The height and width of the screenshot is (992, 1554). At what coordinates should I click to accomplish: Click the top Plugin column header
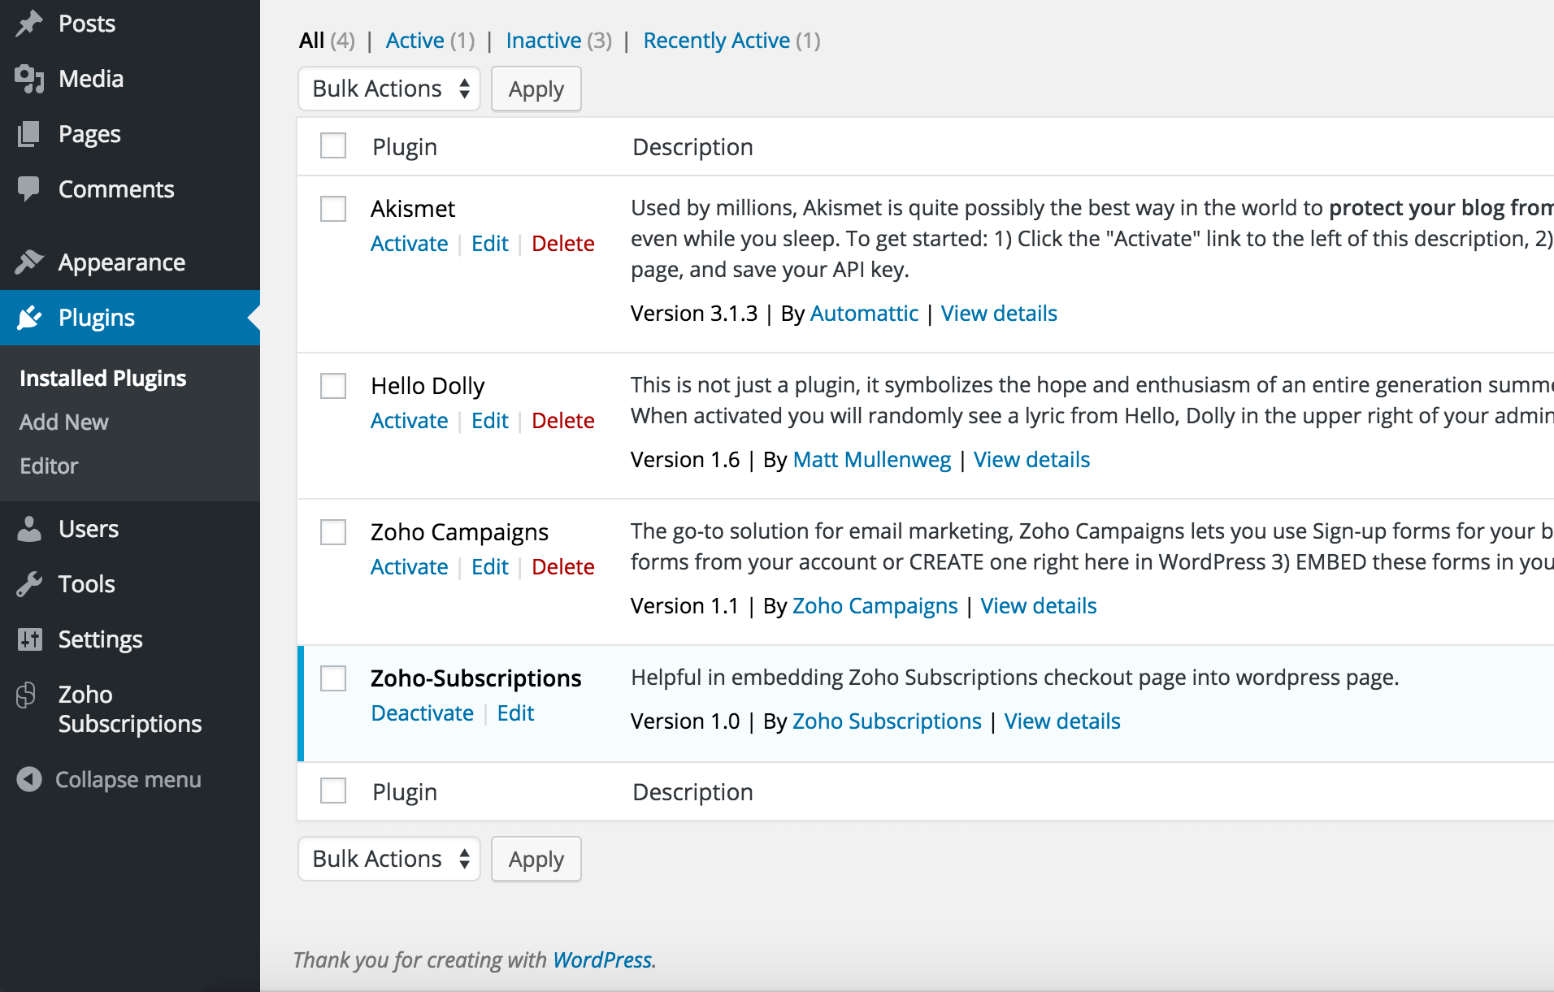pyautogui.click(x=405, y=147)
